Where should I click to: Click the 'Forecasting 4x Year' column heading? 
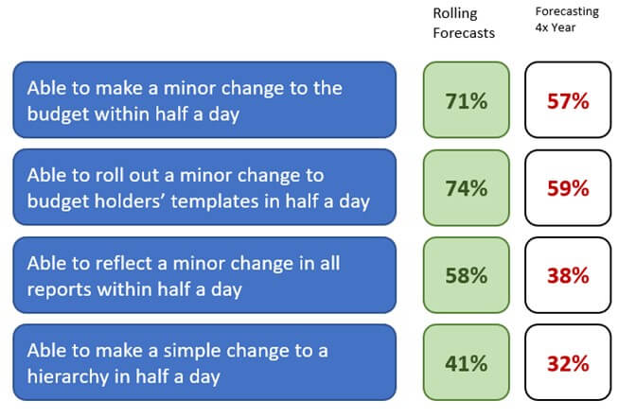[x=567, y=19]
